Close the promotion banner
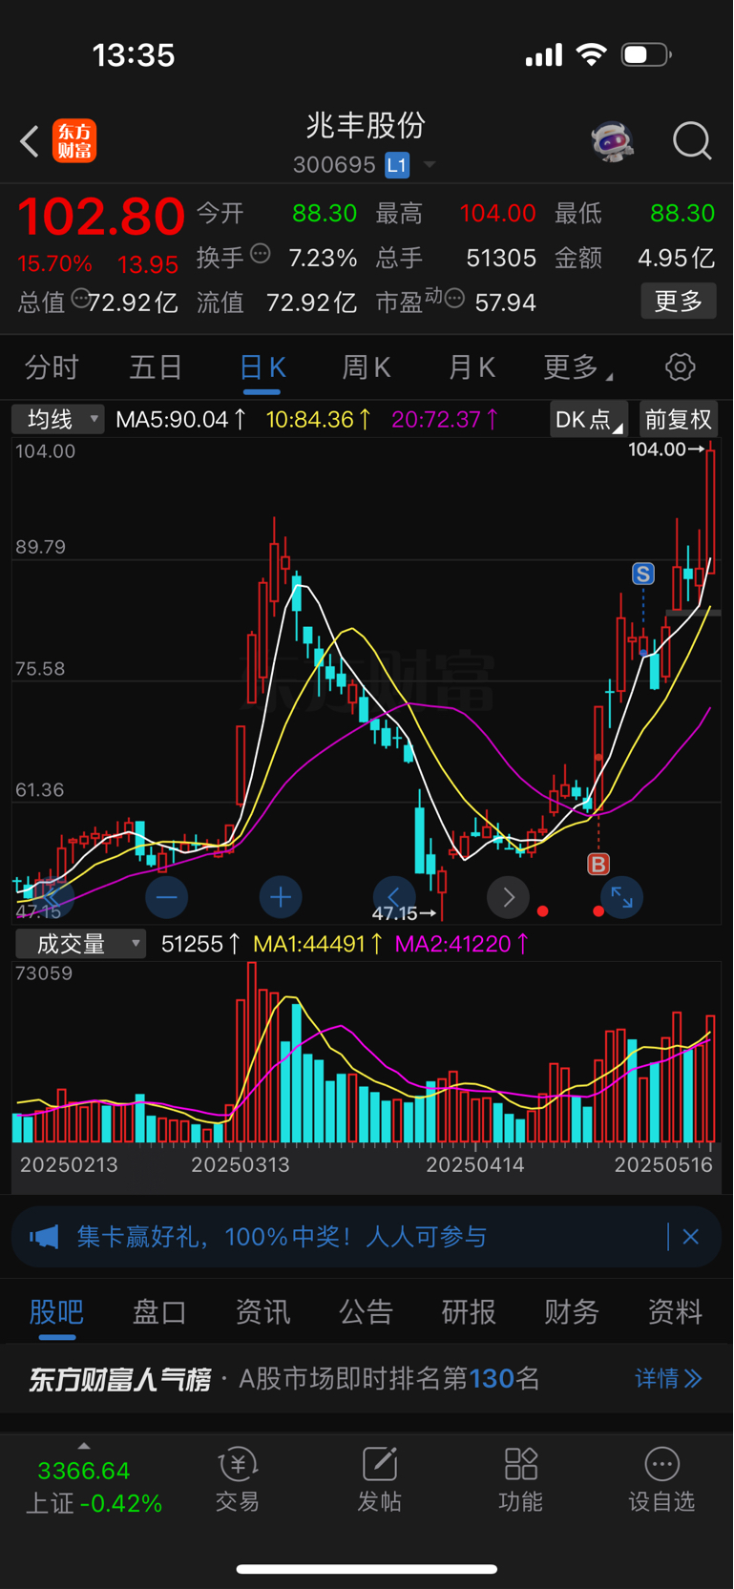The image size is (734, 1589). pyautogui.click(x=691, y=1238)
